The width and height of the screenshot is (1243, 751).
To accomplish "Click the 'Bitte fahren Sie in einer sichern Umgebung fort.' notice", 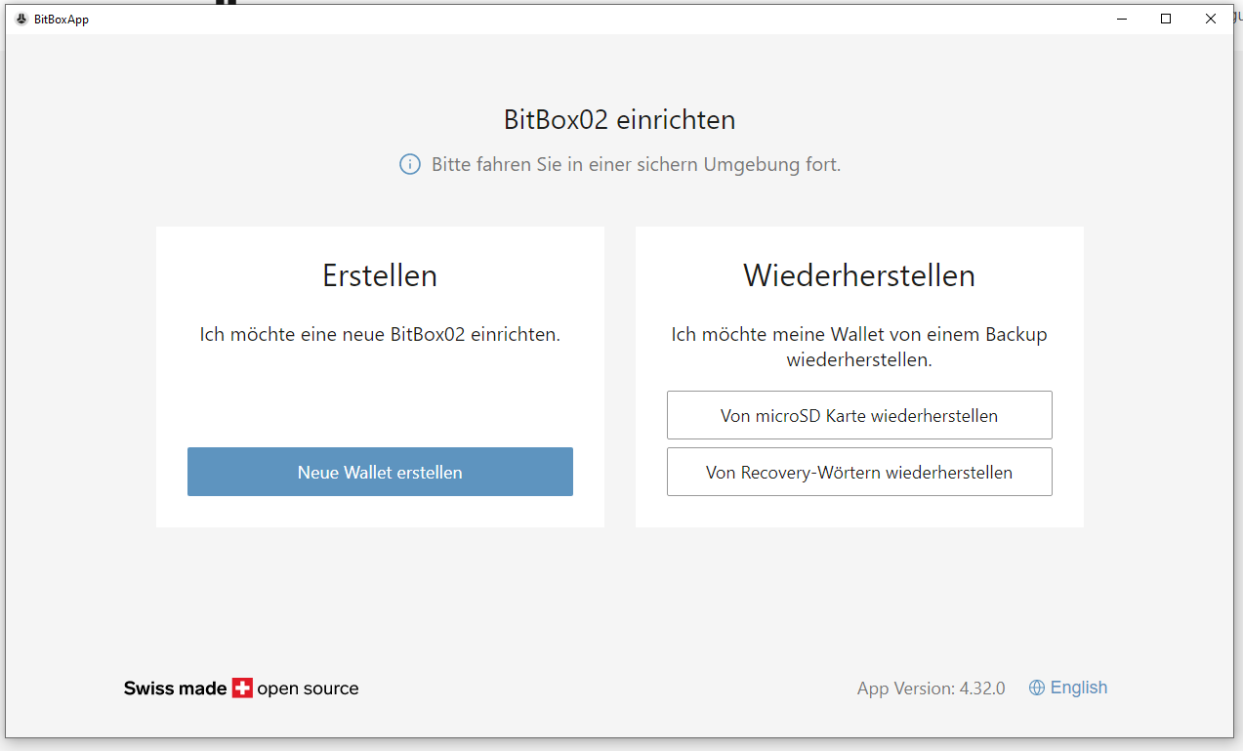I will point(636,164).
